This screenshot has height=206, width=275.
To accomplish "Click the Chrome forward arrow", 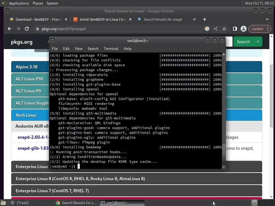I will tap(18, 29).
